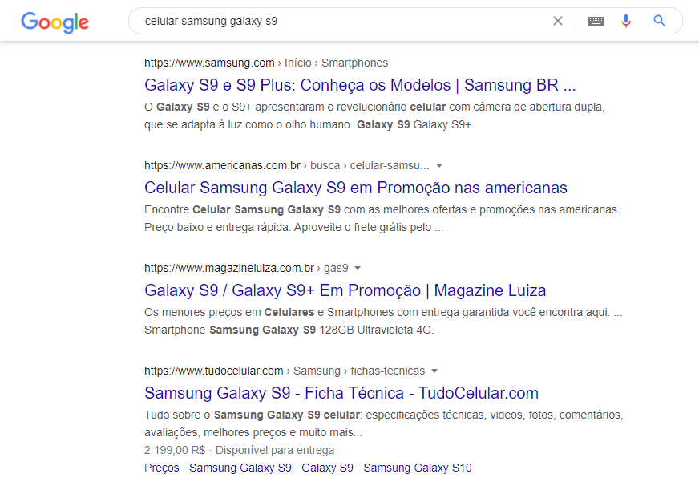
Task: Click the price text '2 199,00 R$'
Action: click(x=175, y=450)
